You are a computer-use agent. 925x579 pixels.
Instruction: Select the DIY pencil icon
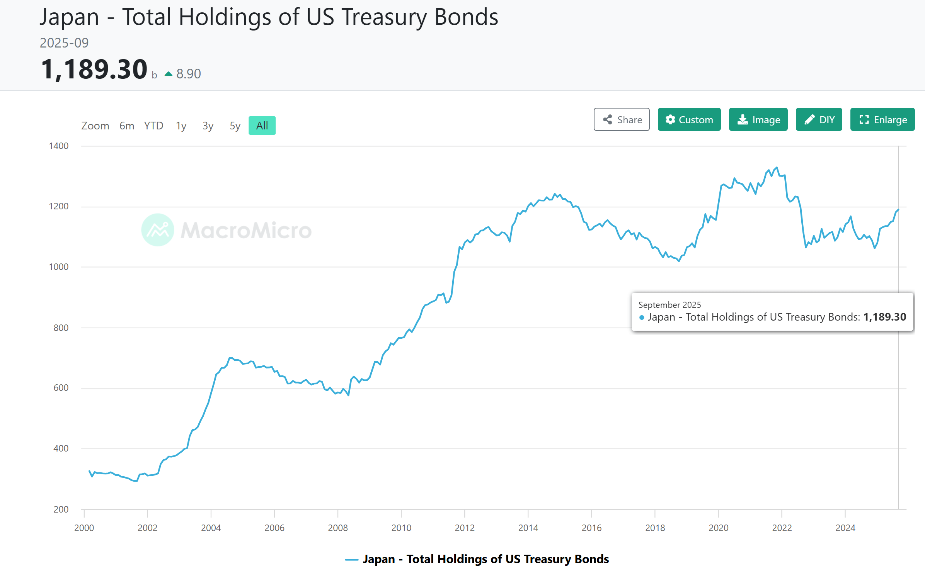point(810,120)
